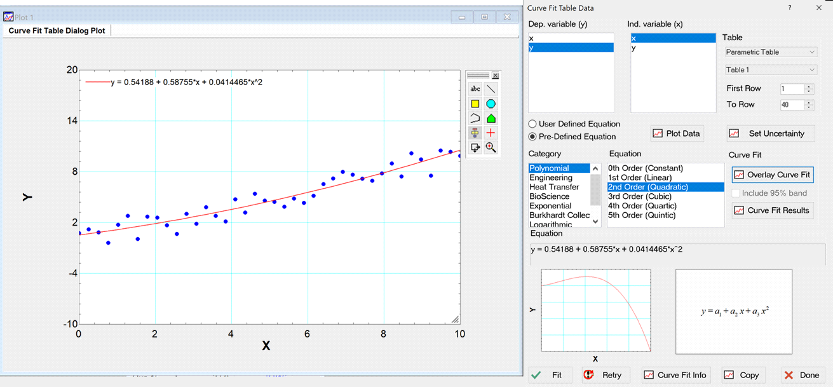
Task: Click the Curve Fit Info button
Action: [x=675, y=375]
